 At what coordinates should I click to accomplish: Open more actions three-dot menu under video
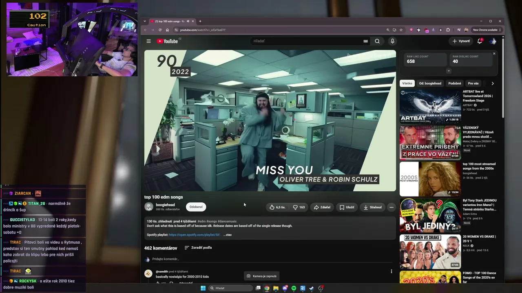coord(391,207)
